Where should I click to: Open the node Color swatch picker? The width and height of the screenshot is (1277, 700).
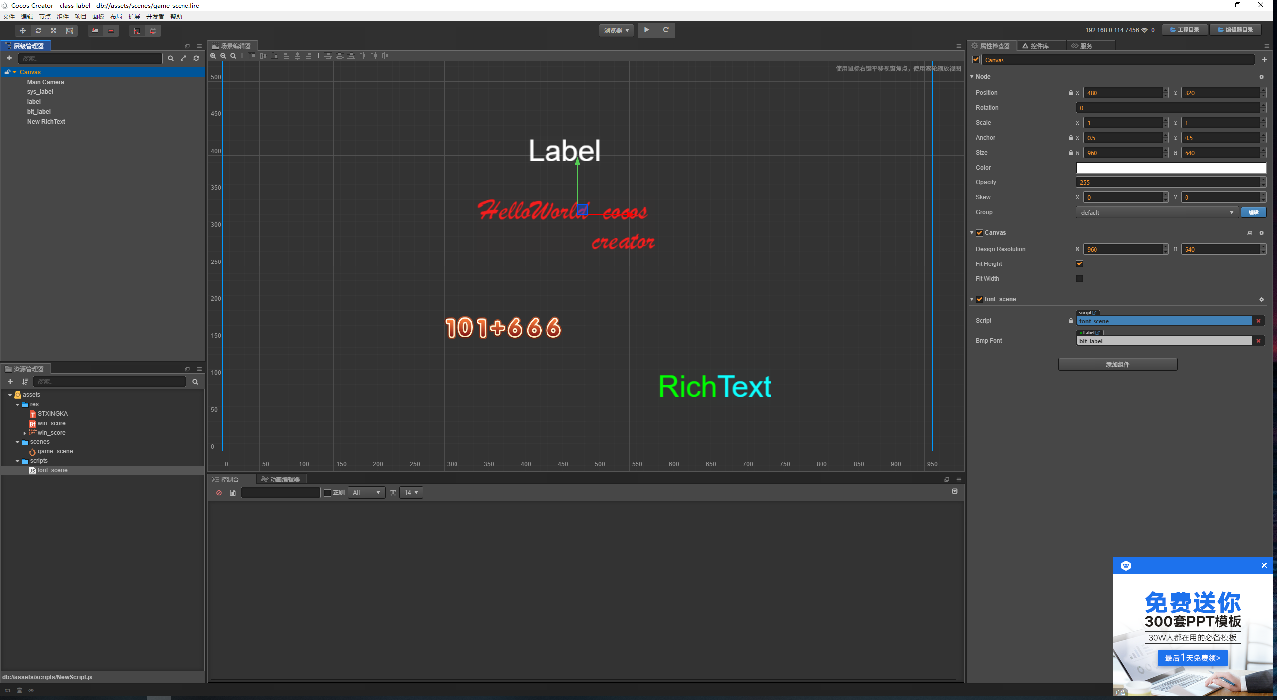pyautogui.click(x=1171, y=168)
